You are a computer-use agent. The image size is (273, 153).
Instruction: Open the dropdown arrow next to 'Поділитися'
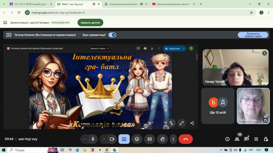[x=184, y=49]
